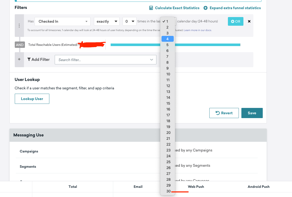Pick 21 from the days dropdown list
The width and height of the screenshot is (292, 197).
pyautogui.click(x=168, y=138)
